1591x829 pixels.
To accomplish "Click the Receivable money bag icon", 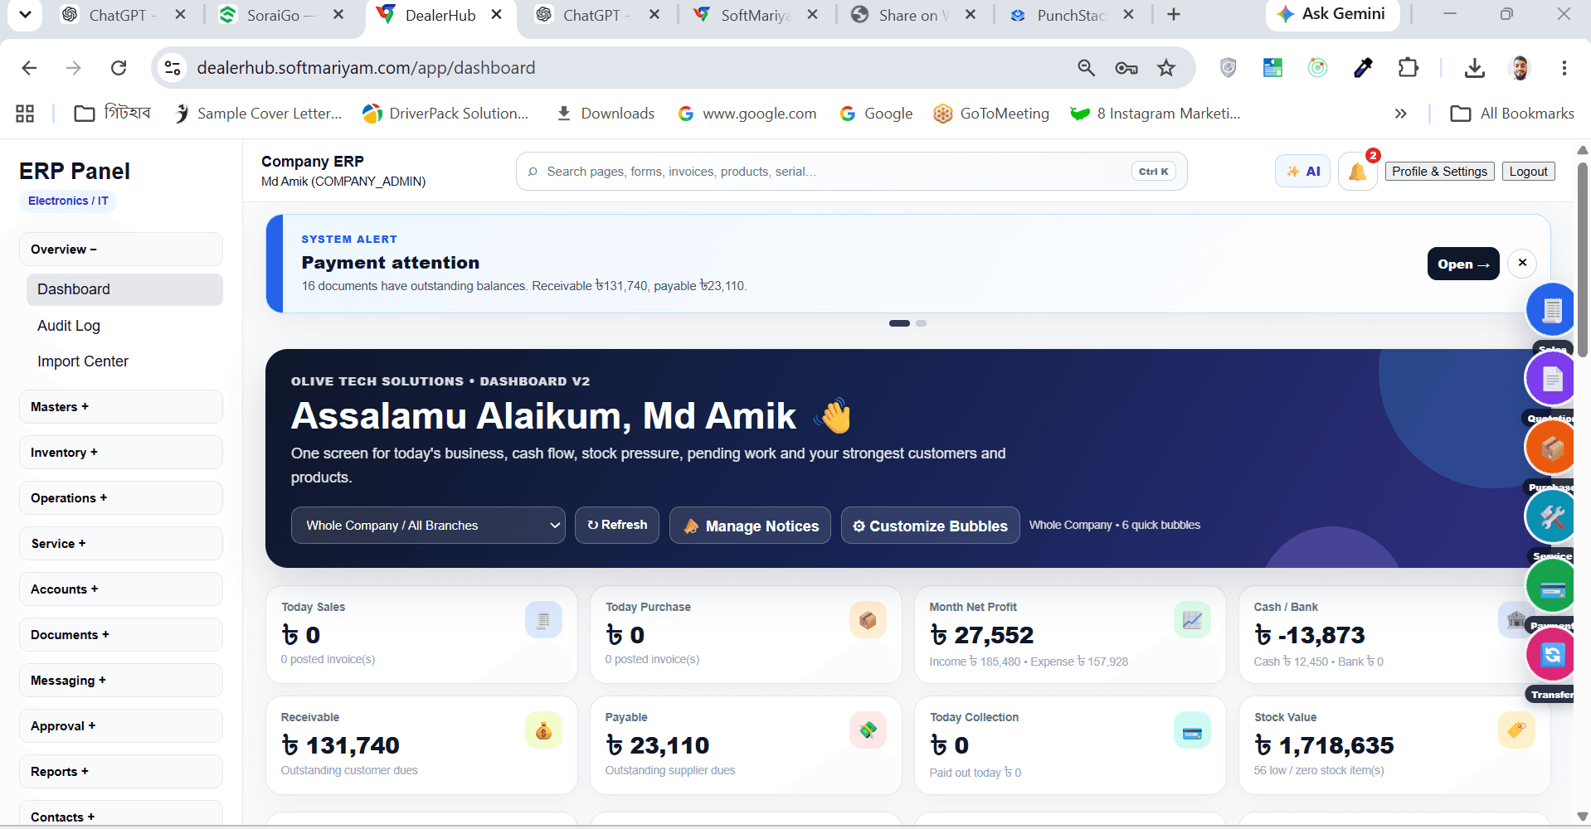I will 543,730.
